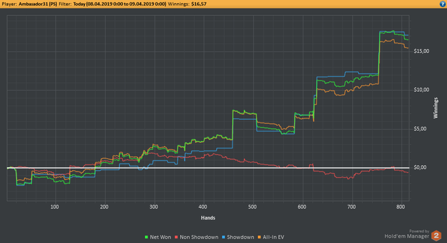Click the Powered by Hold'em Manager text

click(407, 234)
